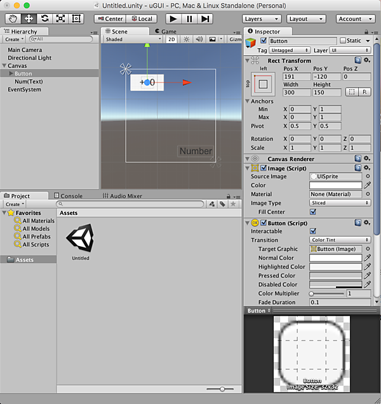This screenshot has width=381, height=404.
Task: Expand the Button item in Hierarchy
Action: click(x=10, y=74)
